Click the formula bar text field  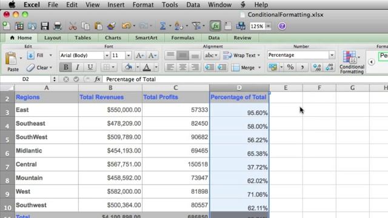(245, 79)
